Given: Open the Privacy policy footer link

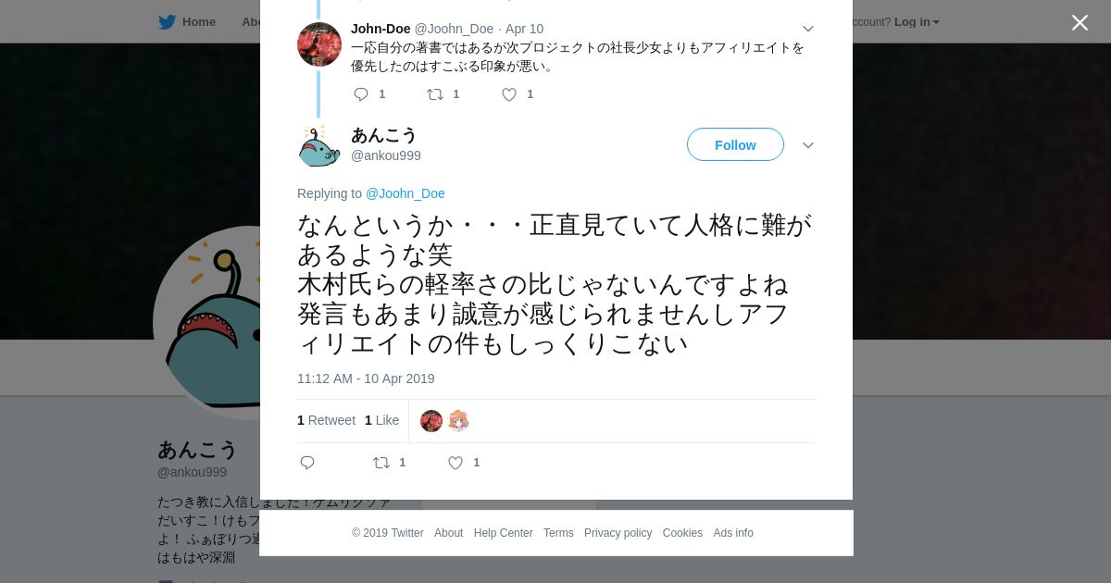Looking at the screenshot, I should 618,533.
